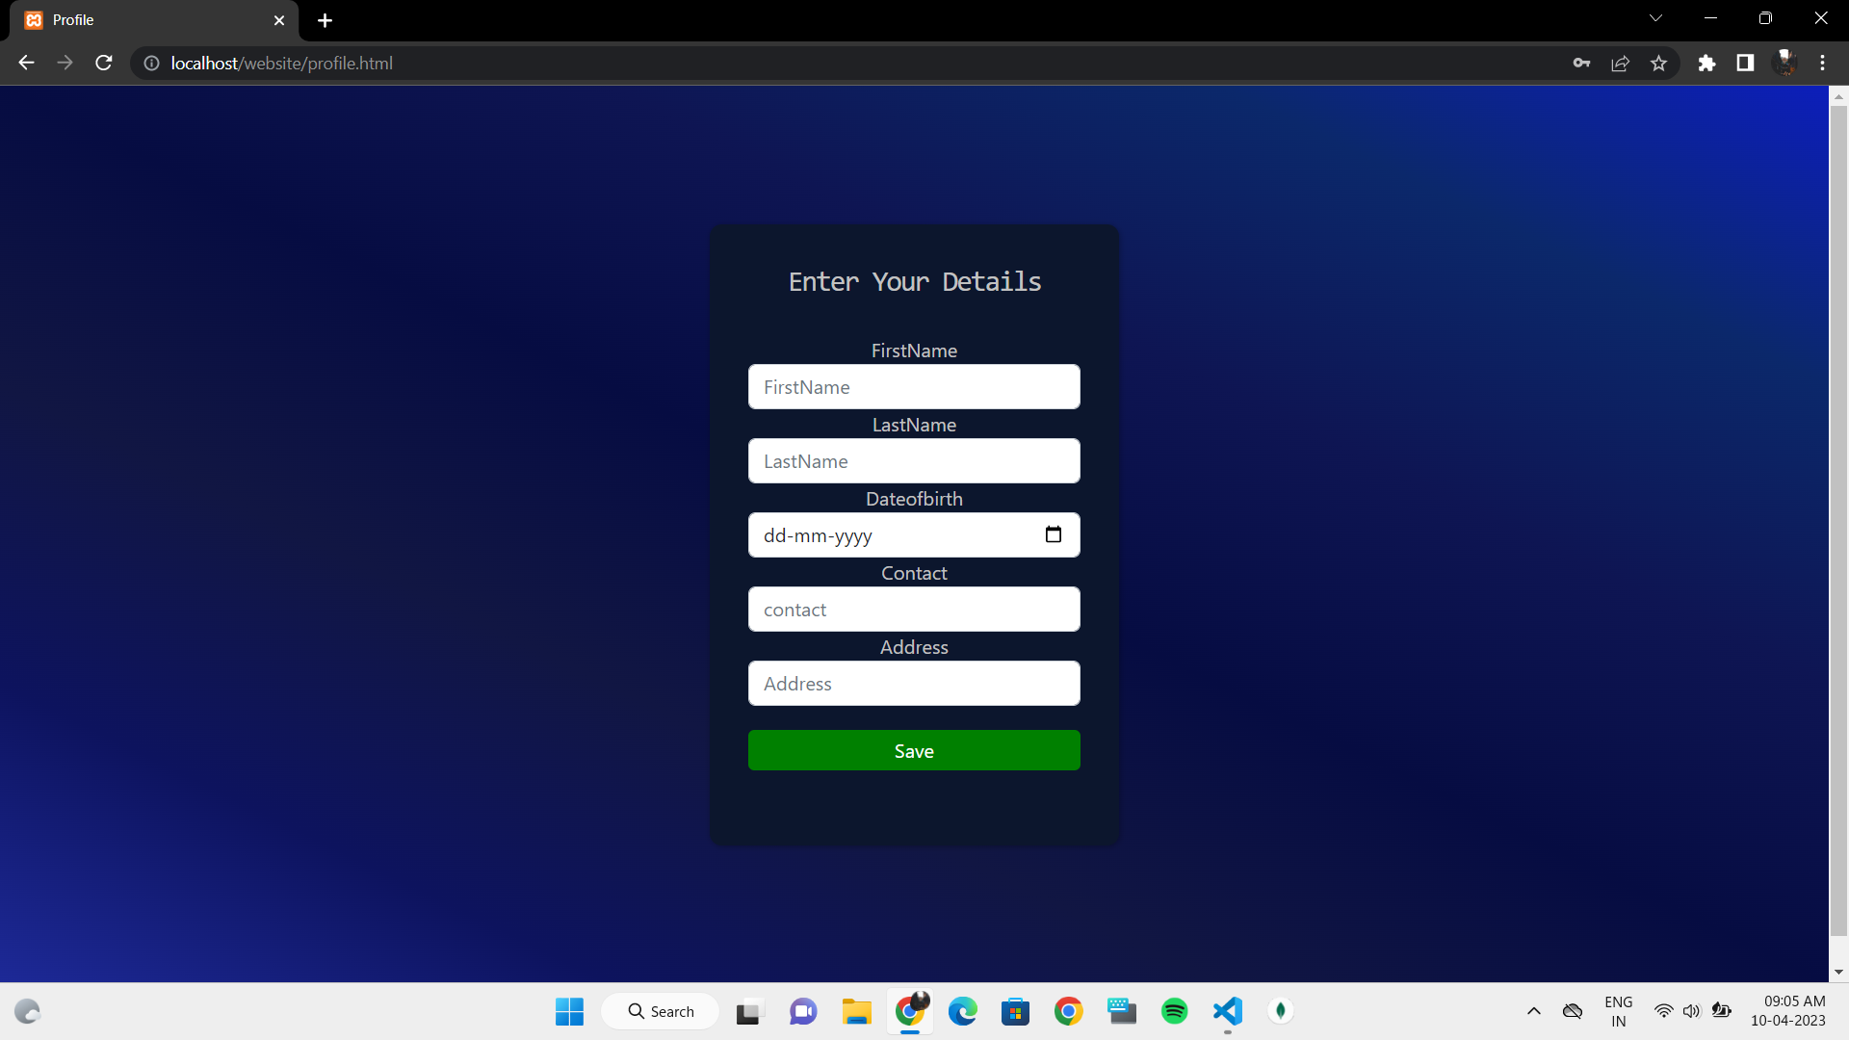
Task: Select the Profile browser tab
Action: click(154, 20)
